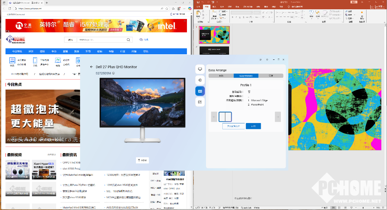Open the Find tool in PowerPoint editing group

tap(349, 11)
